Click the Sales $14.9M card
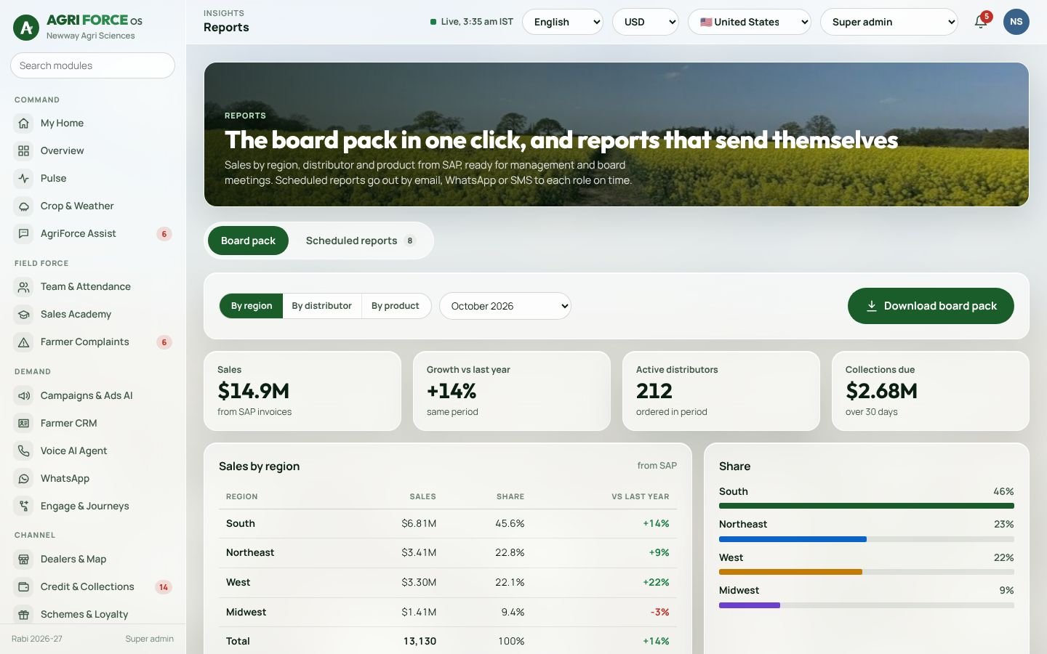The image size is (1047, 654). click(302, 391)
